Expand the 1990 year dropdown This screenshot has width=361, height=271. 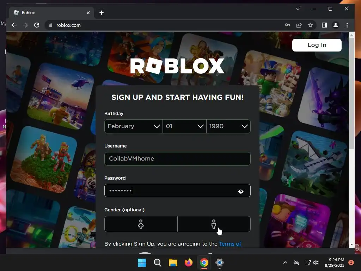pyautogui.click(x=228, y=126)
